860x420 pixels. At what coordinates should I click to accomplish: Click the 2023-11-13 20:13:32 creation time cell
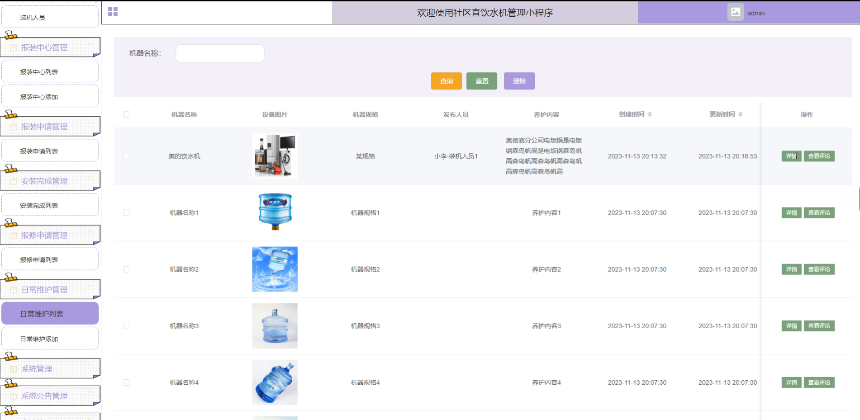tap(637, 156)
